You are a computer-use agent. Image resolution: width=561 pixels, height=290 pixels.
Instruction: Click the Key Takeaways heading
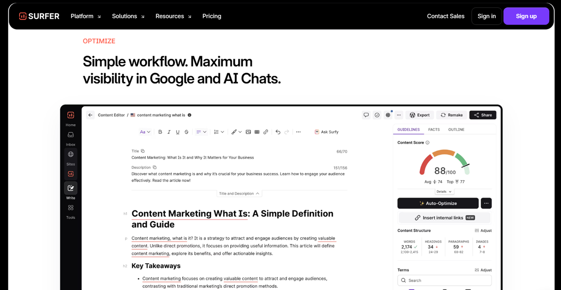156,266
